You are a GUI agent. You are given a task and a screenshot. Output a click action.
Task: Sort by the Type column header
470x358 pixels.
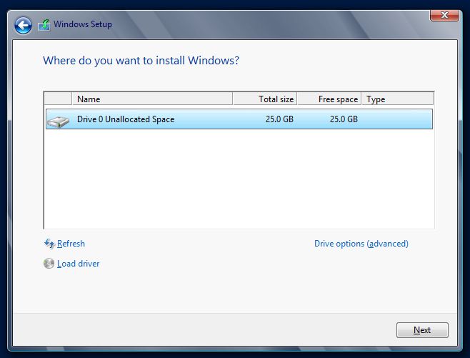pos(397,99)
